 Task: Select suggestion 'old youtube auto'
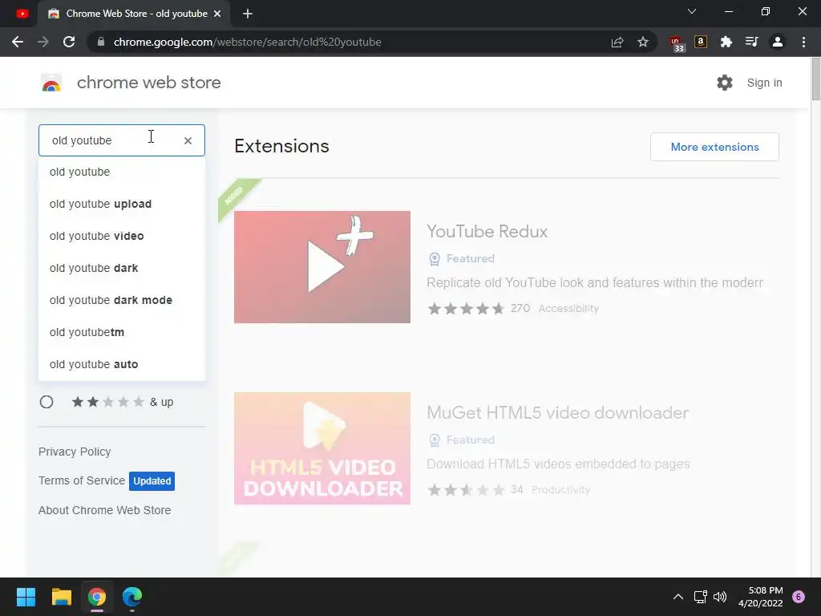pyautogui.click(x=122, y=364)
